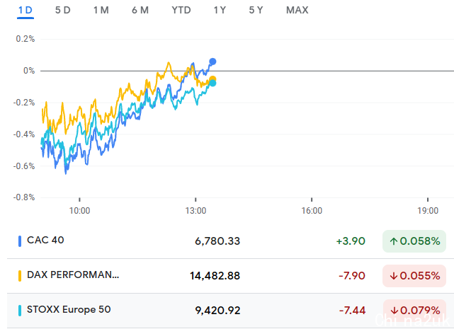Open the 6 M range tab
The width and height of the screenshot is (454, 329).
click(x=140, y=10)
